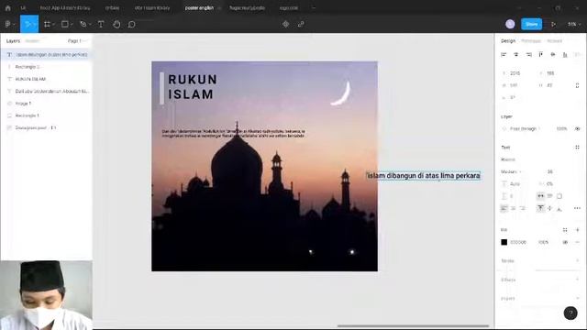Align selection to right
587x330 pixels.
(528, 55)
